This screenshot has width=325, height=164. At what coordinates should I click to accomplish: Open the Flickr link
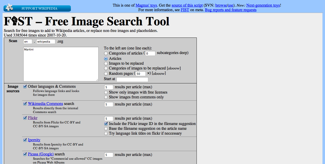click(x=32, y=118)
